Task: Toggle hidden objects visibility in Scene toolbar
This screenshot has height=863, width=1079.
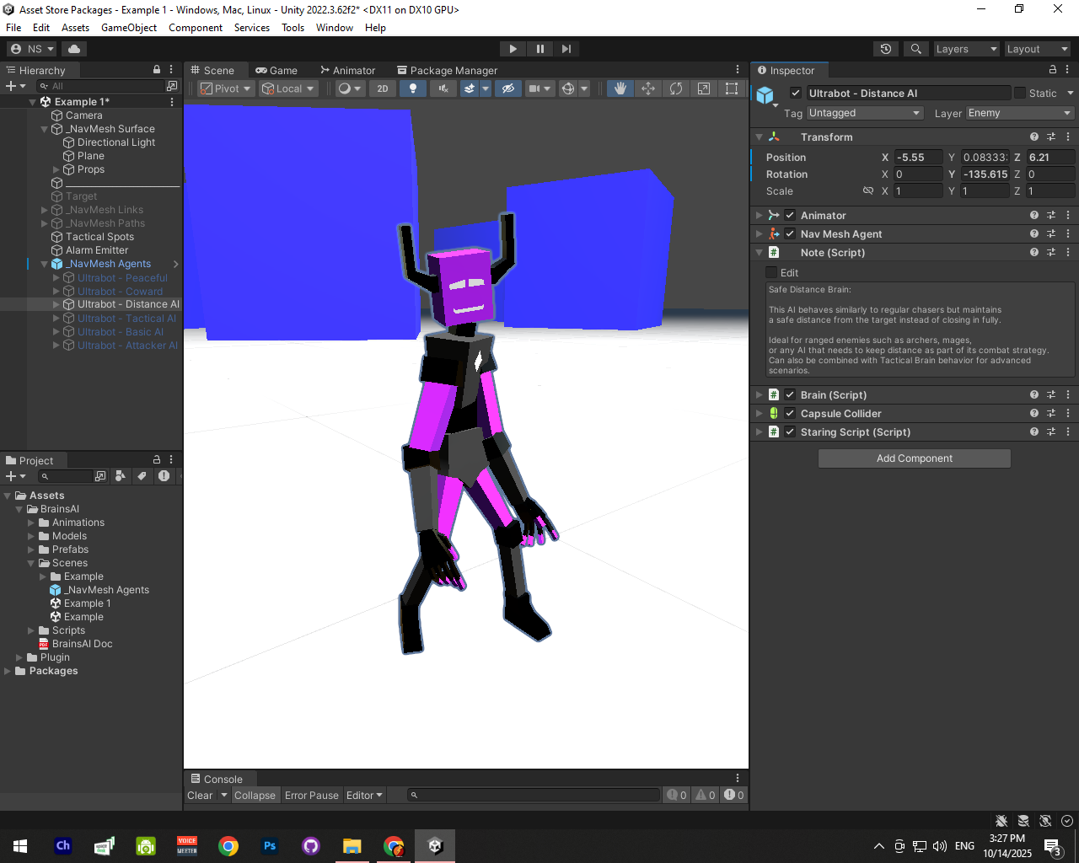Action: coord(507,88)
